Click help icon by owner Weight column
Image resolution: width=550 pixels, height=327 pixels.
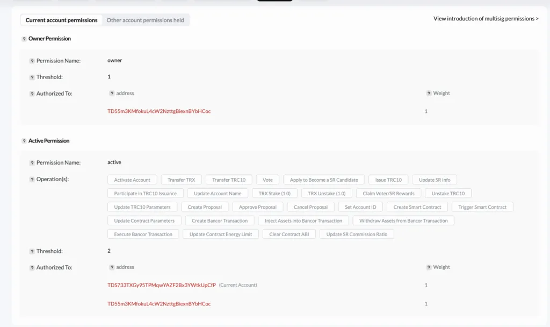429,94
